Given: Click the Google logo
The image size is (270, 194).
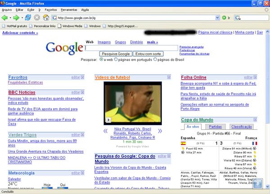Looking at the screenshot, I should click(64, 48).
